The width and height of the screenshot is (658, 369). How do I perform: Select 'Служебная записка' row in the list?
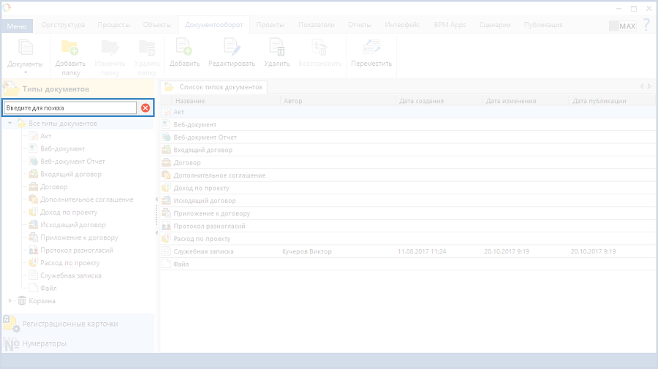point(203,251)
